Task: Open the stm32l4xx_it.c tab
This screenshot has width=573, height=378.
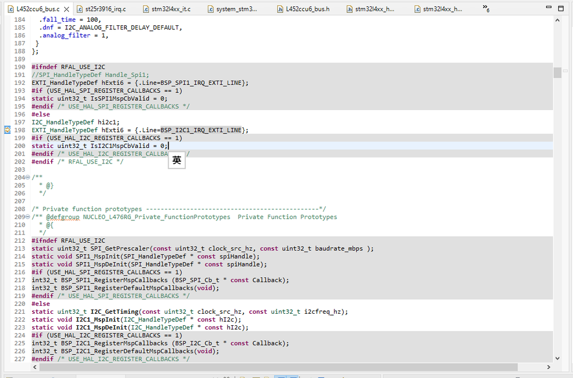Action: click(167, 9)
